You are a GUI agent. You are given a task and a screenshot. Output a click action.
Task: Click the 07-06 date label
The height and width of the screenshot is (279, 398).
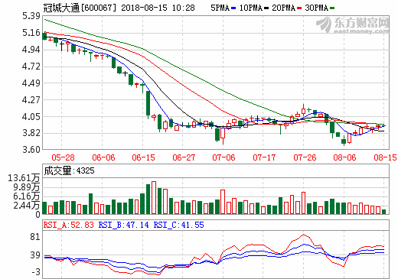pyautogui.click(x=223, y=157)
